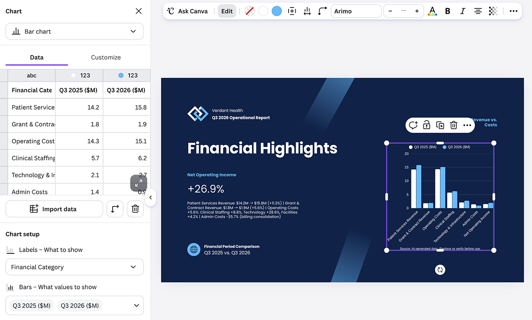Open the Bar chart type dropdown
The height and width of the screenshot is (320, 532).
click(x=74, y=32)
